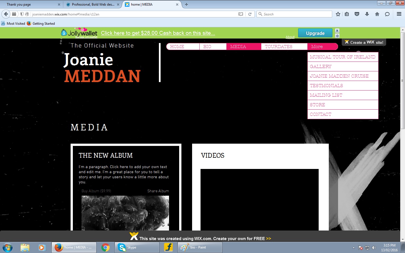This screenshot has width=405, height=253.
Task: Switch to the 'bio - Paint' window
Action: point(200,247)
